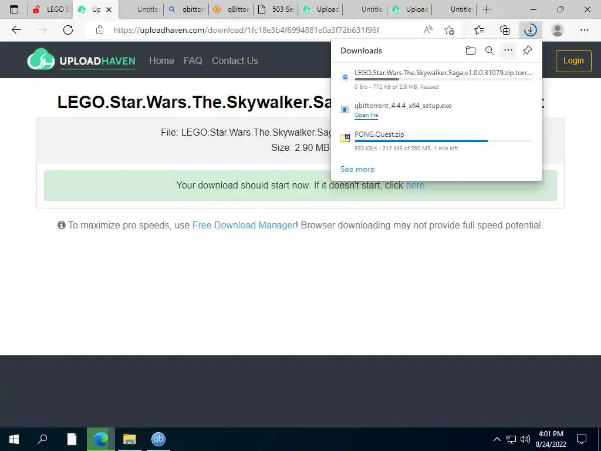Reload the UploadHaven page

pyautogui.click(x=68, y=30)
